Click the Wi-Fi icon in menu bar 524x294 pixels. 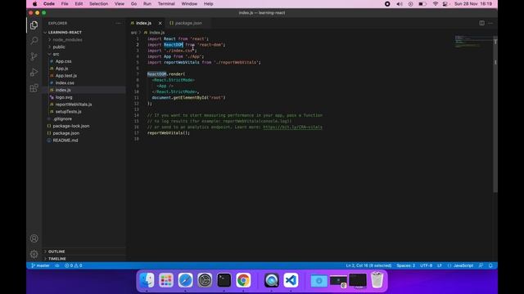(x=435, y=4)
